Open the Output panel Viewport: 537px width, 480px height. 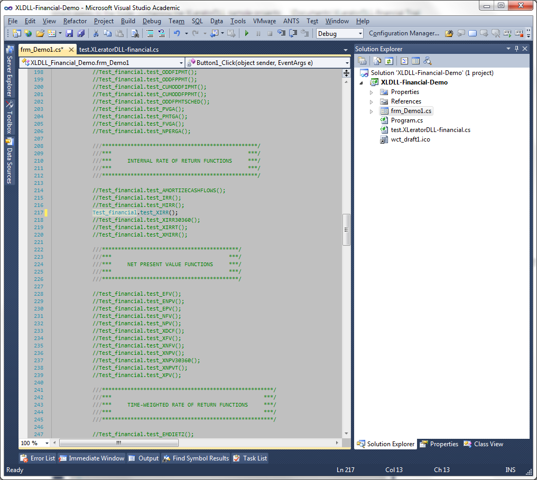[x=143, y=458]
